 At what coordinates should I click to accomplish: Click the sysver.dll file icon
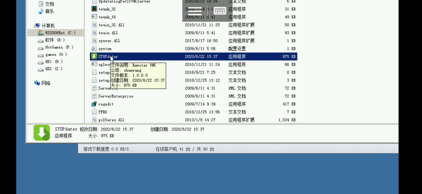tap(94, 41)
